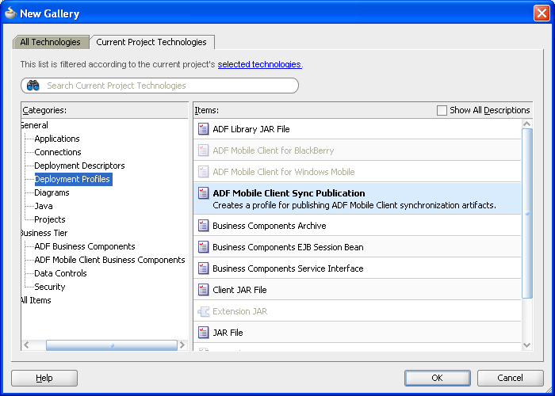Click ADF Mobile Client for BlackBerry text
The height and width of the screenshot is (396, 555).
coord(274,150)
